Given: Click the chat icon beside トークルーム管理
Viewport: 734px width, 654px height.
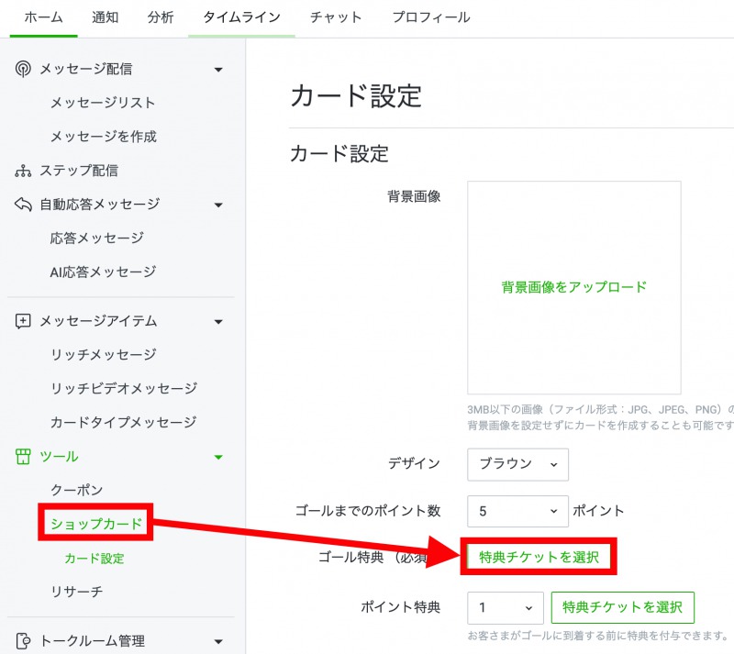Looking at the screenshot, I should (x=23, y=641).
